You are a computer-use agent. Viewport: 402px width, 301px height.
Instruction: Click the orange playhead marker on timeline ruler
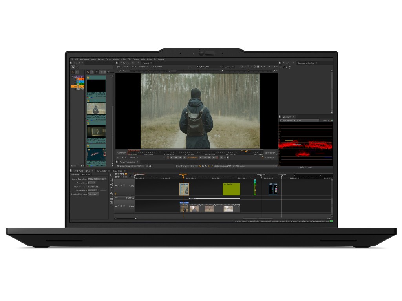[x=183, y=176]
